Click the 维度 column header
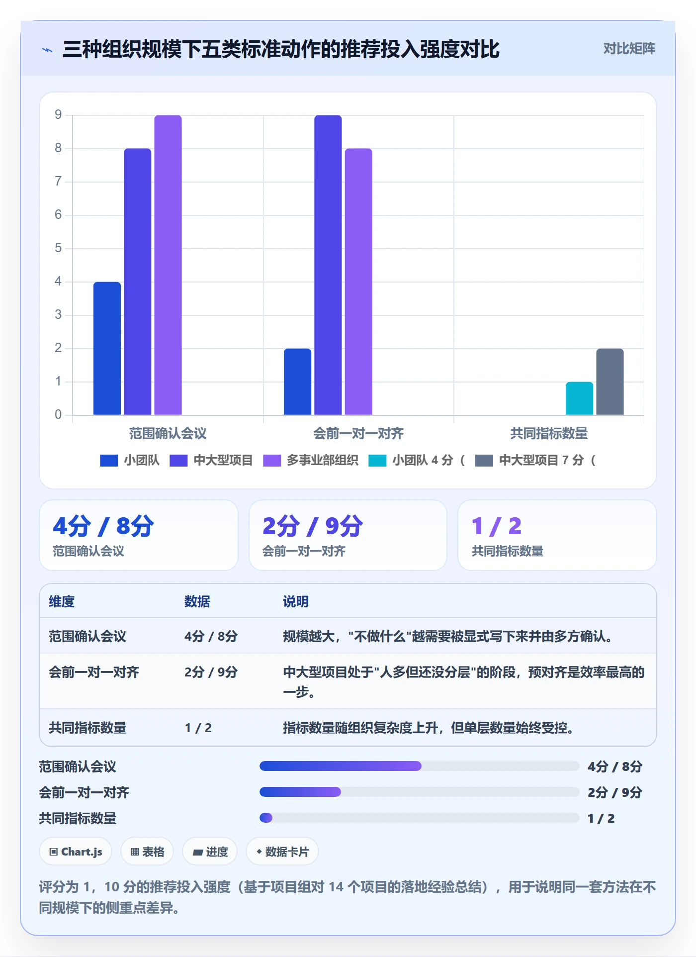 (x=62, y=601)
